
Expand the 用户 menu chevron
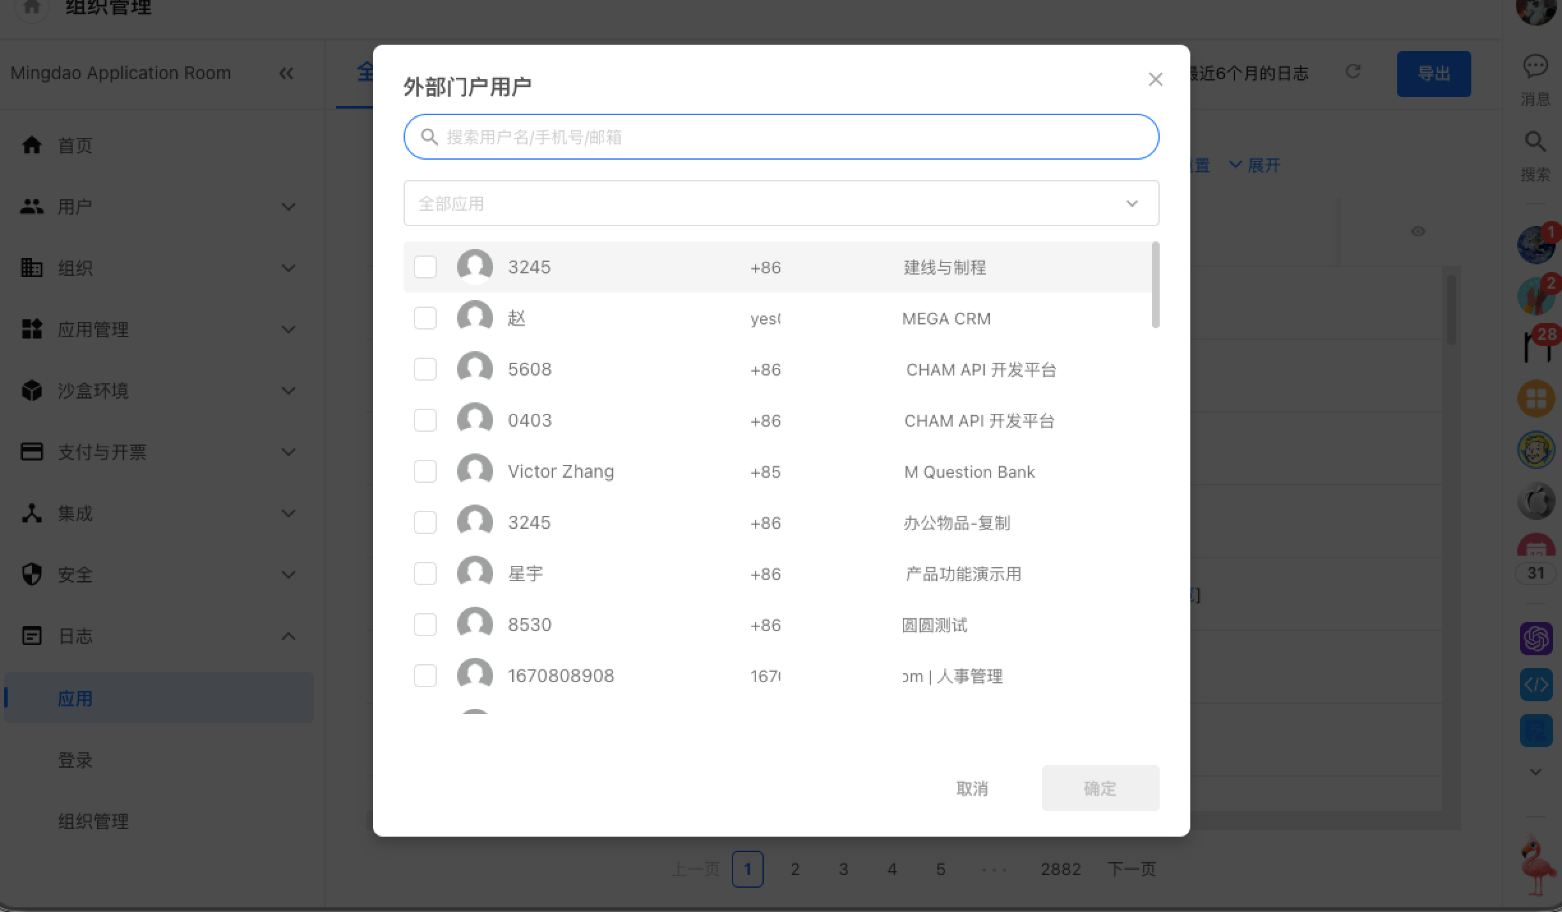click(289, 207)
